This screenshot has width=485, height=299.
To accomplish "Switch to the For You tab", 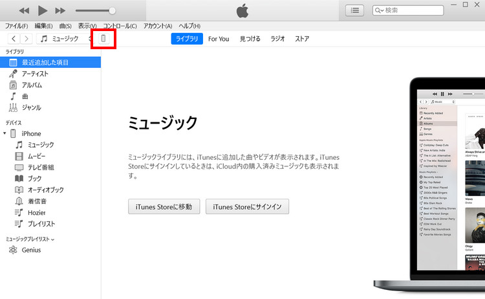I will click(219, 39).
